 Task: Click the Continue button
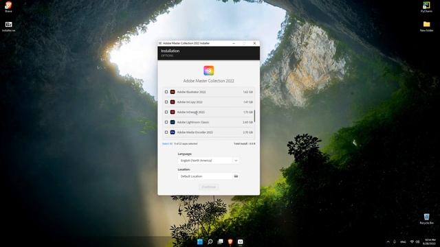[209, 187]
